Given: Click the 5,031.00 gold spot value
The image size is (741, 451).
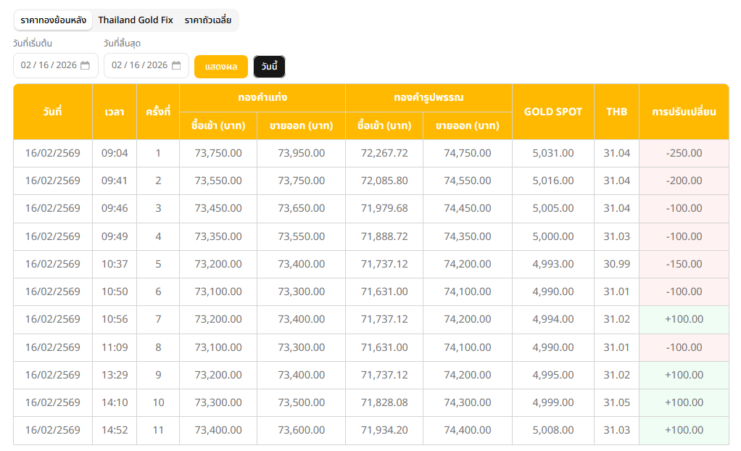Looking at the screenshot, I should tap(552, 153).
